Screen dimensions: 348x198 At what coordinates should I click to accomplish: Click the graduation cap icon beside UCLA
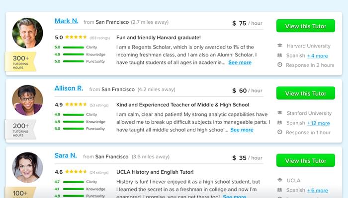pos(280,181)
